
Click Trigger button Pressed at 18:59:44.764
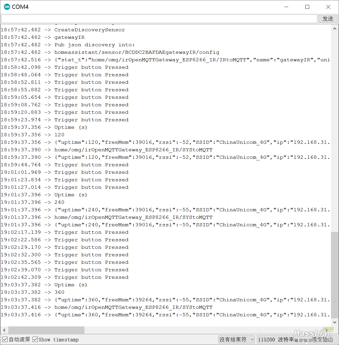pos(64,165)
